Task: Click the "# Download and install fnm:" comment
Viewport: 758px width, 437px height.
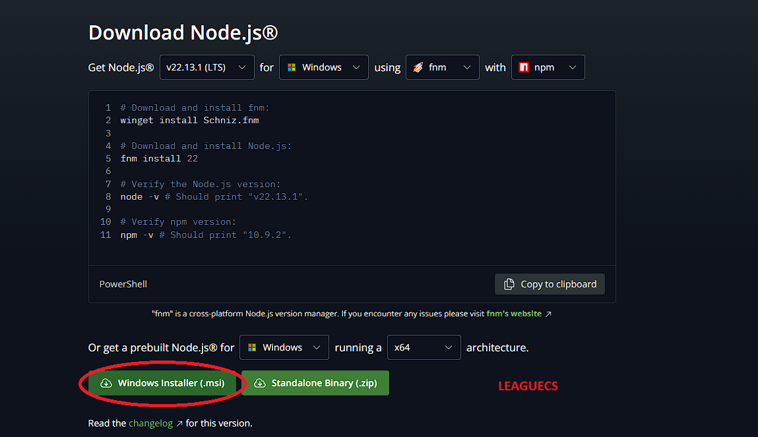Action: (195, 107)
